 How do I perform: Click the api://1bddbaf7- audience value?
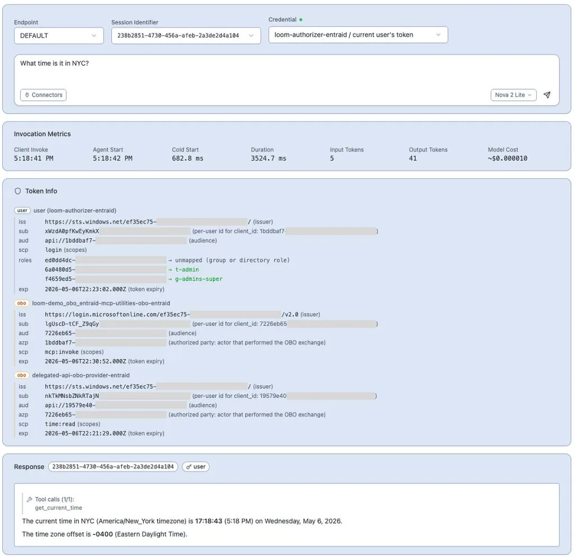(70, 241)
